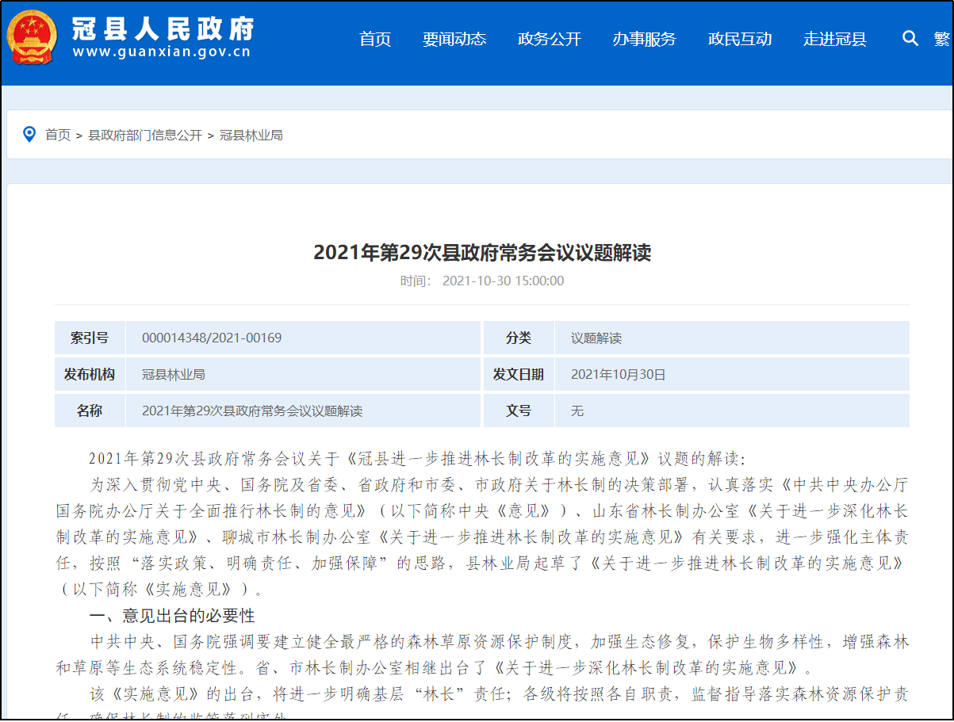Image resolution: width=954 pixels, height=722 pixels.
Task: Select the article title 2021年第29次县政府常务会议议题解读
Action: 482,253
